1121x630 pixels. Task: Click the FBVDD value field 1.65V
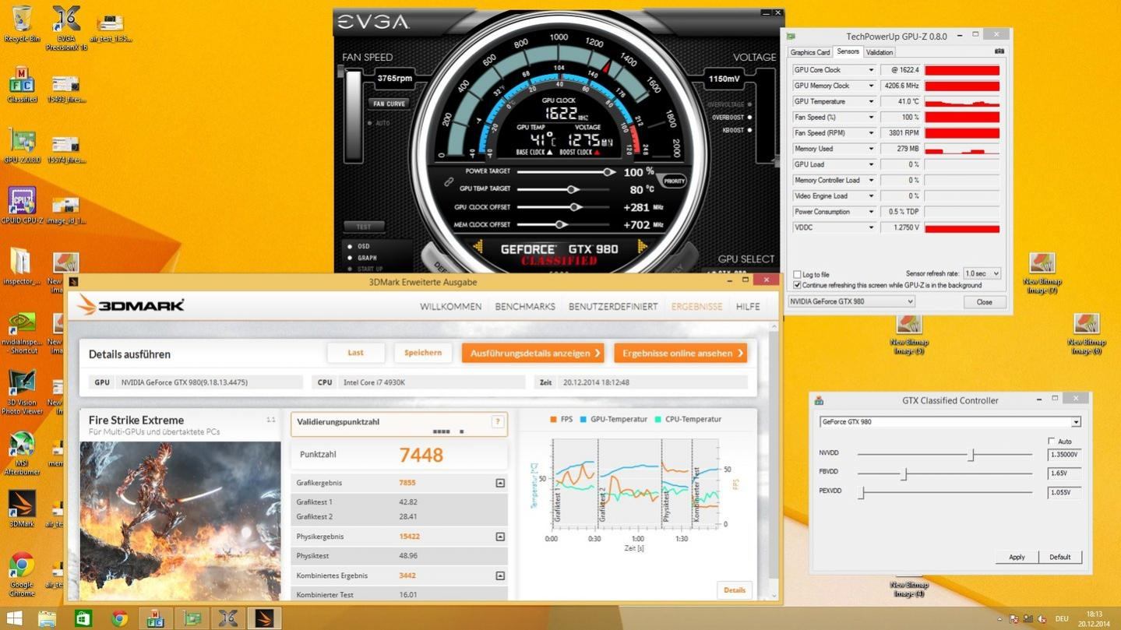pyautogui.click(x=1064, y=473)
